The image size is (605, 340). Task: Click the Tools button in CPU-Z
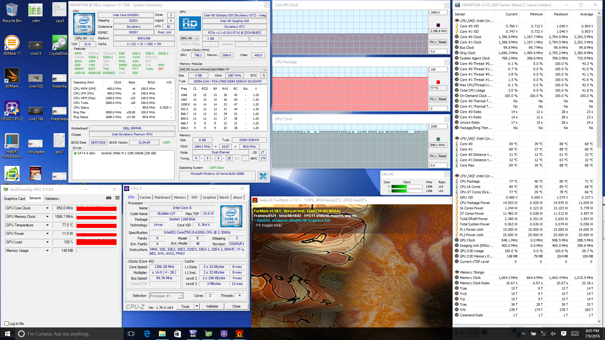pyautogui.click(x=185, y=306)
